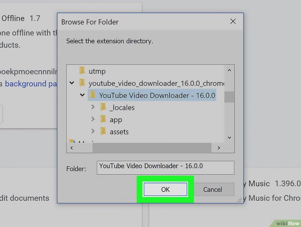Expand the _locales folder node
Viewport: 301px width, 227px height.
tap(93, 107)
